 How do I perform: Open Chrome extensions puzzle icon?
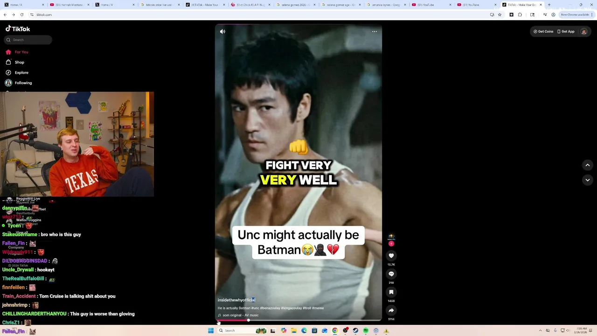coord(520,14)
